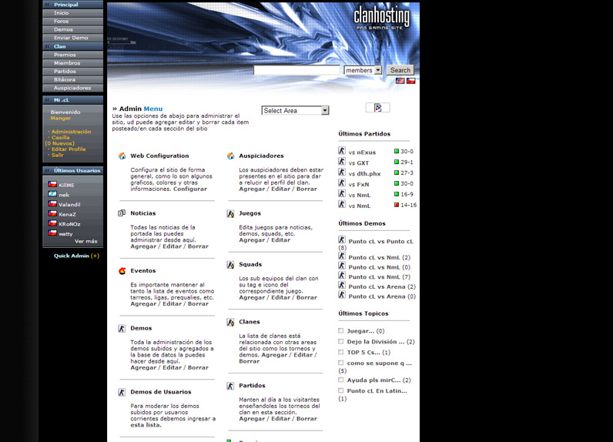
Task: Click the flag icon next to KenaZ
Action: 52,213
